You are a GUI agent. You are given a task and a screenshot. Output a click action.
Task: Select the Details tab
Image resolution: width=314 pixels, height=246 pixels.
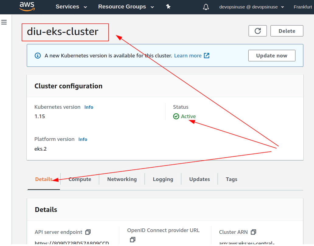[x=44, y=179]
